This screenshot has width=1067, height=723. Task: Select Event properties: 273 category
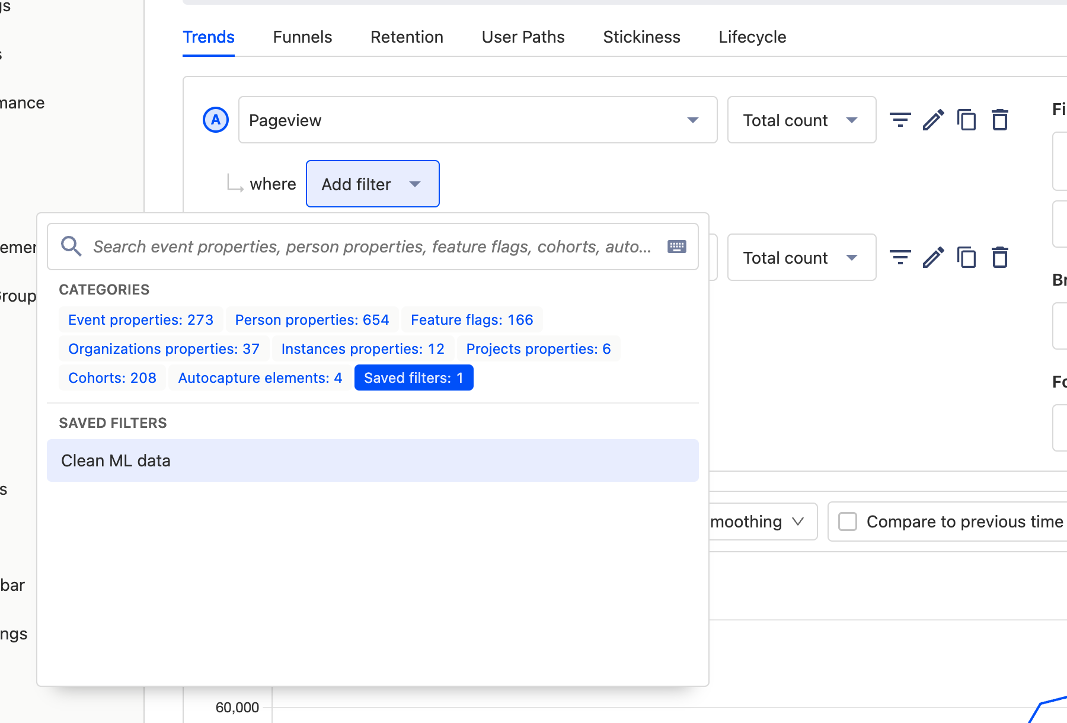click(x=140, y=320)
